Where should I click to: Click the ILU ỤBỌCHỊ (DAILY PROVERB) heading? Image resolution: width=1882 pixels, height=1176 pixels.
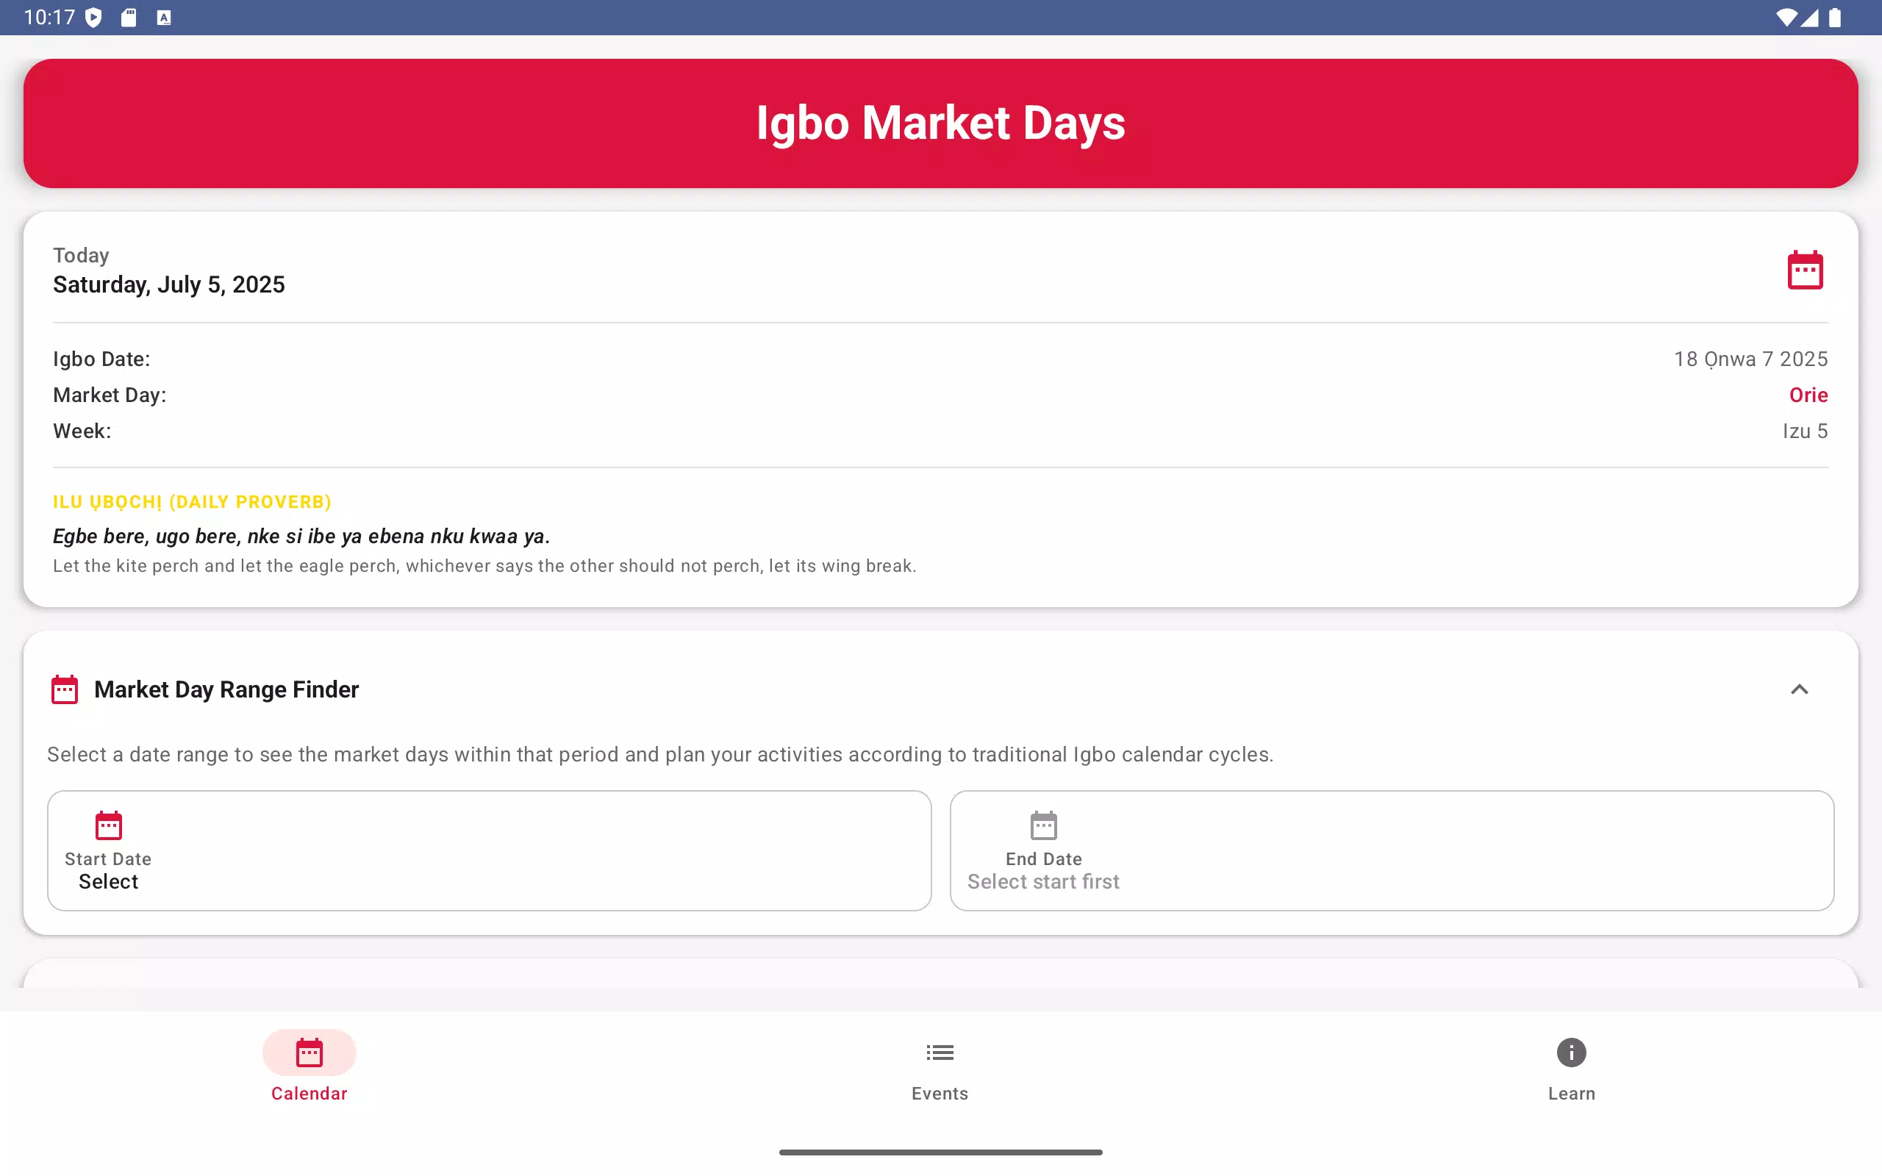pyautogui.click(x=192, y=502)
